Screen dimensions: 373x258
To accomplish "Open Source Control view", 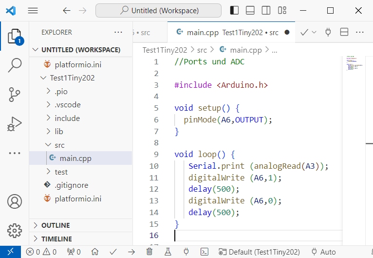I will [15, 95].
